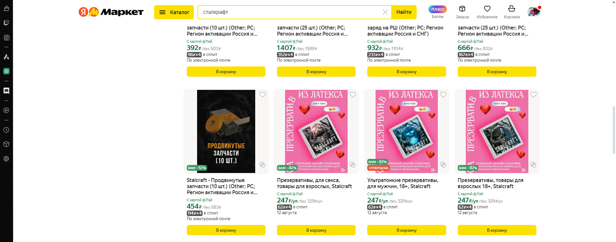Open user profile avatar menu
The image size is (616, 242).
pyautogui.click(x=534, y=12)
